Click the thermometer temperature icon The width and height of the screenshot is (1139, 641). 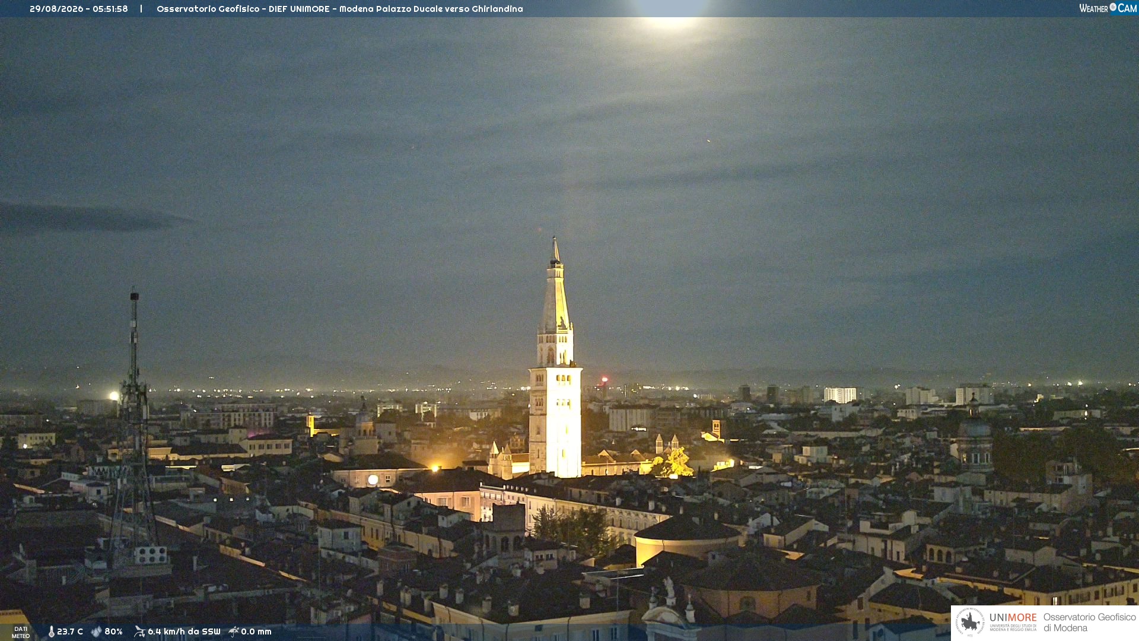click(x=51, y=632)
